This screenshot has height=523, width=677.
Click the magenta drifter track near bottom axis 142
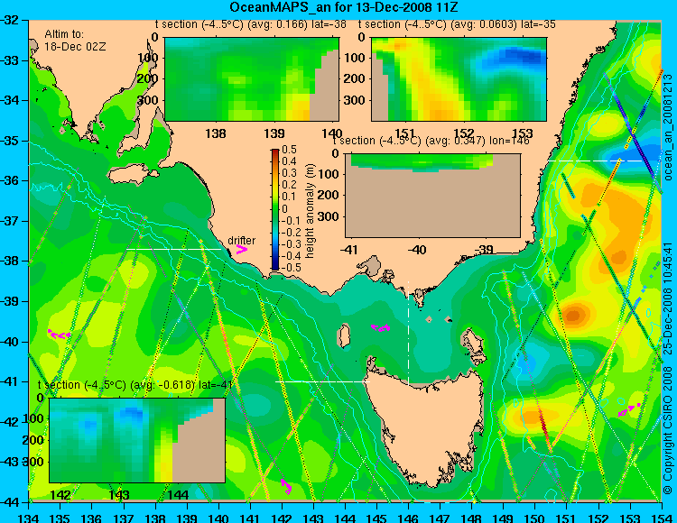click(286, 486)
